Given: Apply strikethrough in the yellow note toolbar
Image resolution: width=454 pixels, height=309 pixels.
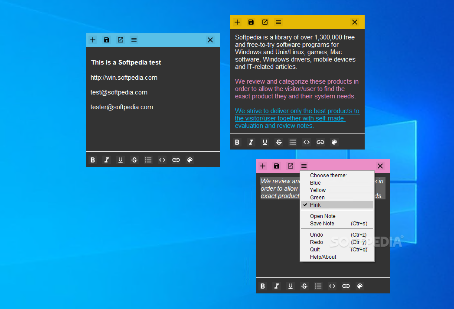Looking at the screenshot, I should [279, 142].
